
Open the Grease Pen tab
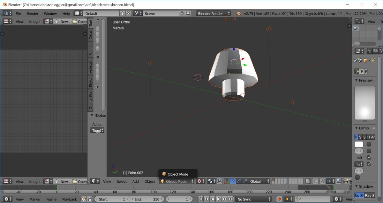click(91, 100)
